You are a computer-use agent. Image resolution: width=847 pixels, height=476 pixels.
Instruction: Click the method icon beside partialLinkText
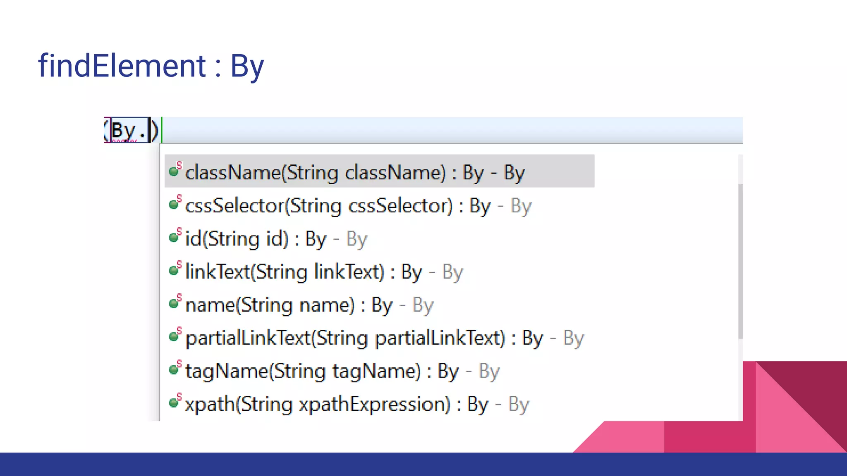(x=175, y=336)
